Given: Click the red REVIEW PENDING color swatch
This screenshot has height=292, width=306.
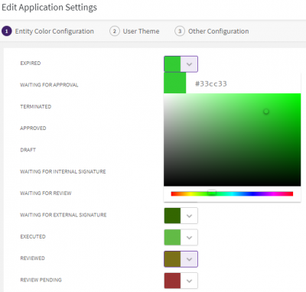Looking at the screenshot, I should pos(172,281).
